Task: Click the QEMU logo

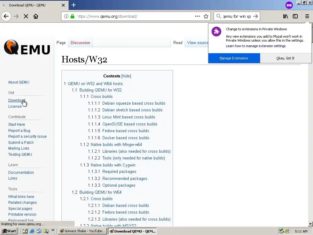Action: coord(27,47)
